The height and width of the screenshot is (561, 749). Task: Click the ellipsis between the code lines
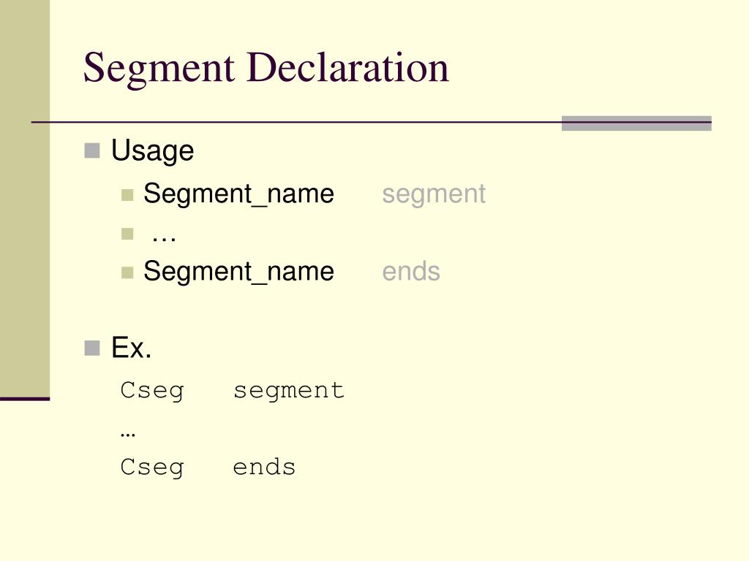click(x=128, y=432)
